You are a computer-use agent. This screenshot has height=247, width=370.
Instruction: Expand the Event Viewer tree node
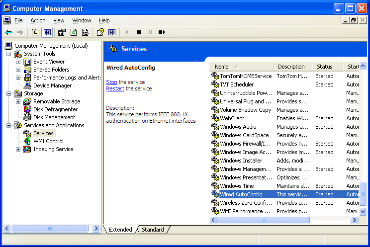pos(18,62)
